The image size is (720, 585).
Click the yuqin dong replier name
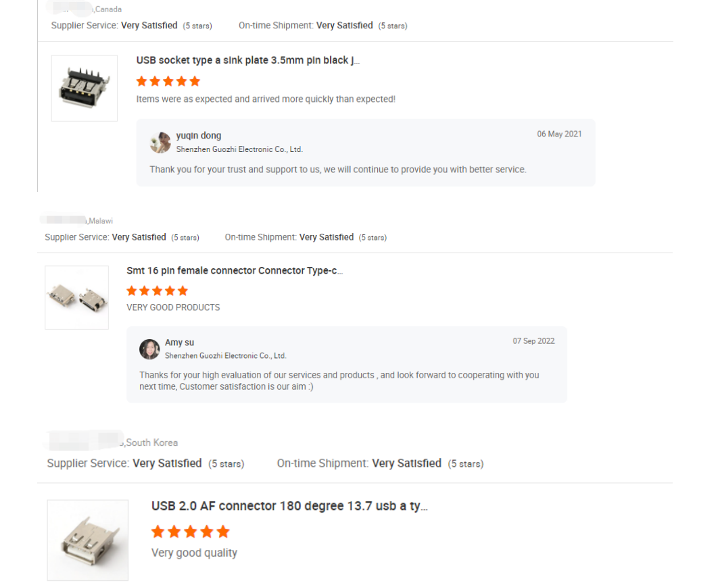(x=199, y=136)
